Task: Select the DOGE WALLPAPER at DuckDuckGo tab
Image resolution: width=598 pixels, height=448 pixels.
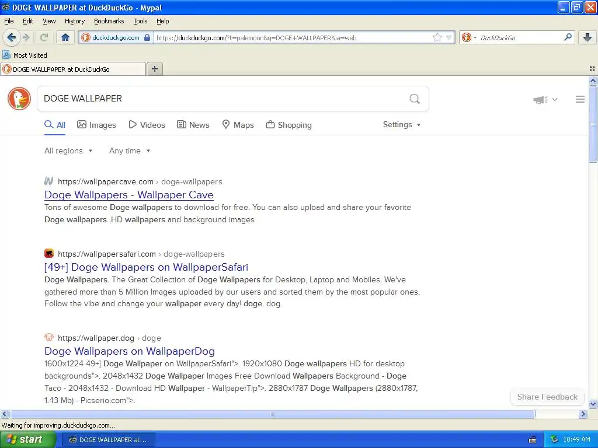Action: tap(73, 69)
